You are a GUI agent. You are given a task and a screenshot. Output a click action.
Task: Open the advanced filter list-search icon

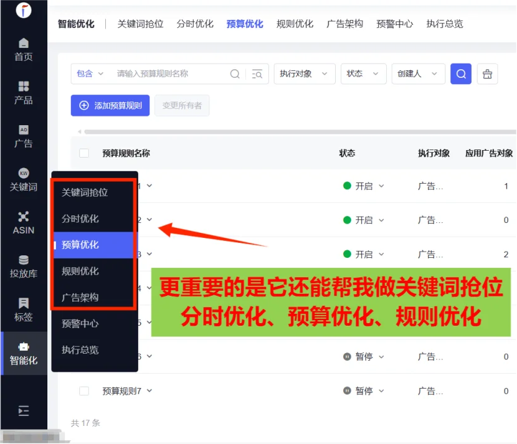pyautogui.click(x=257, y=74)
